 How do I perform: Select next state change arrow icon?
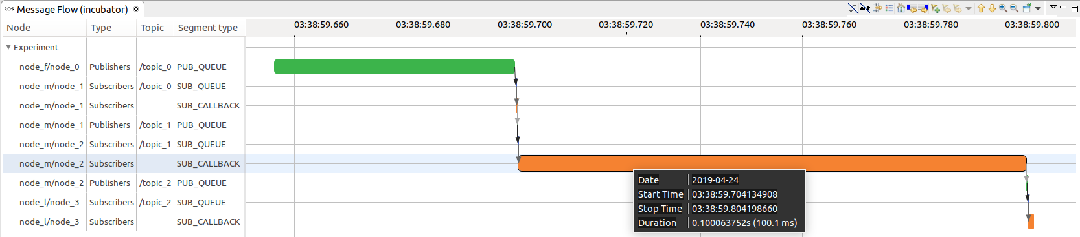pyautogui.click(x=923, y=8)
